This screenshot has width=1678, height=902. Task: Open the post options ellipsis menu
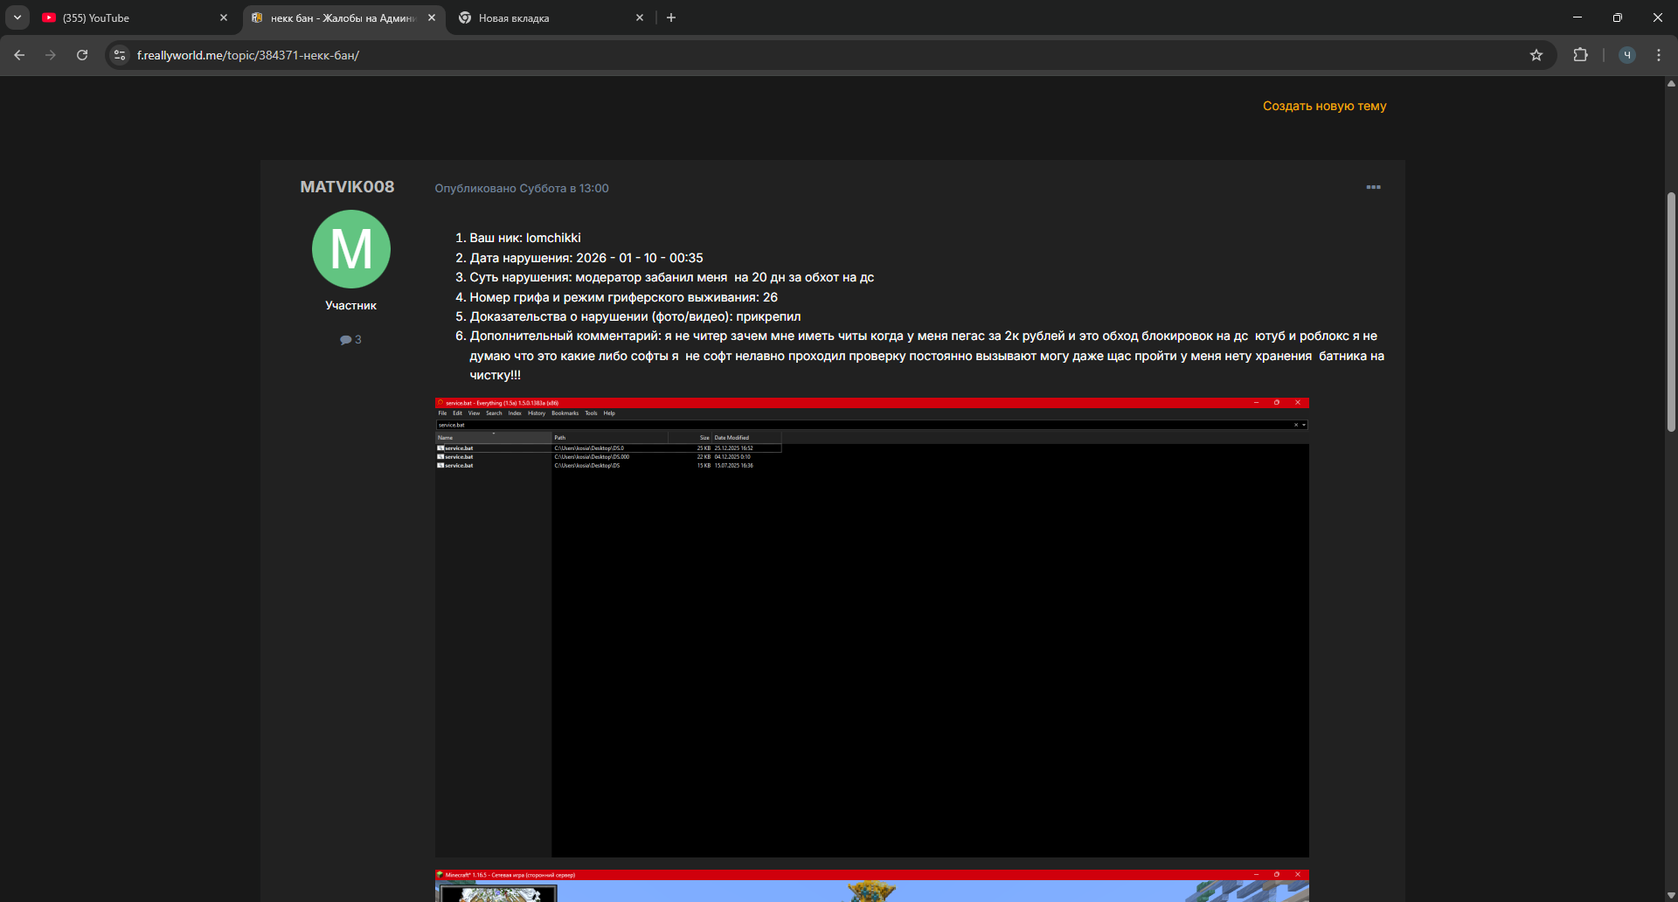1373,188
